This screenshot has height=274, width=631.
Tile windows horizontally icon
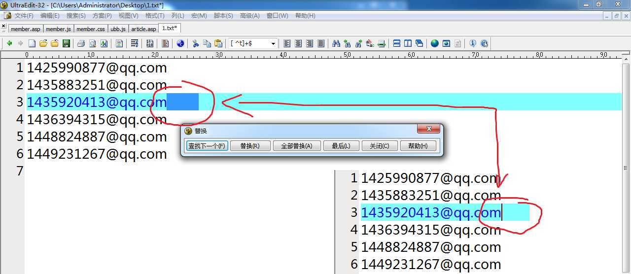point(396,43)
